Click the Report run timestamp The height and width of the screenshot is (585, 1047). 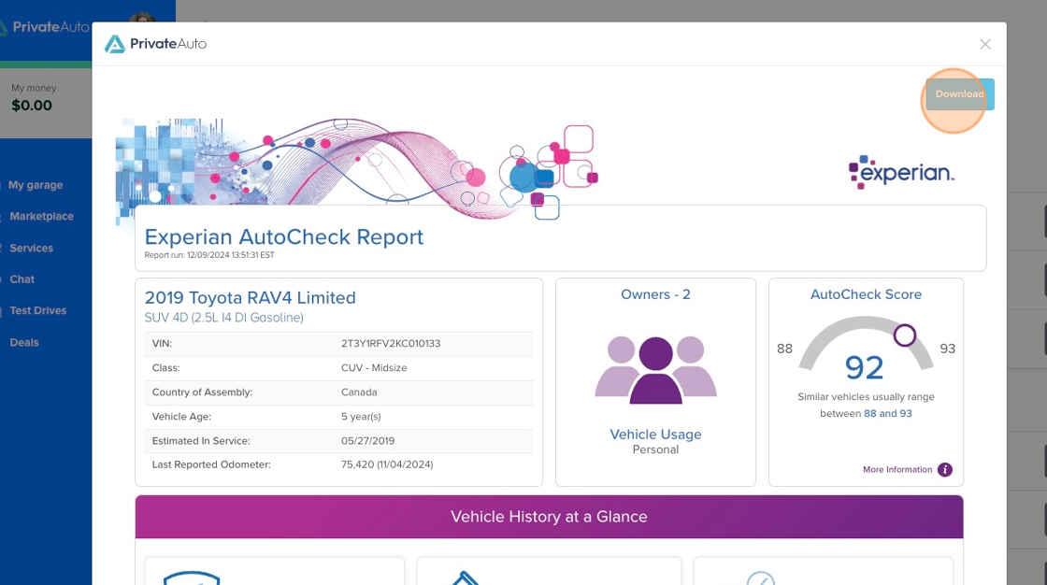(209, 255)
